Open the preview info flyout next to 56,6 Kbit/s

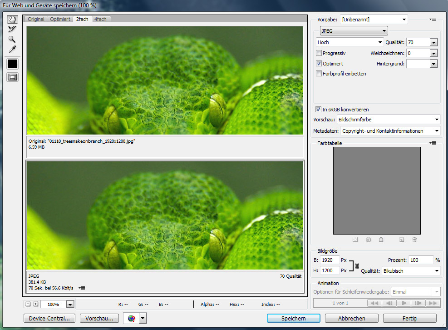[x=82, y=288]
